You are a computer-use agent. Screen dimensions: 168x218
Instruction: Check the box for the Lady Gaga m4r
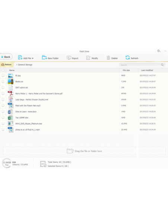[3, 99]
